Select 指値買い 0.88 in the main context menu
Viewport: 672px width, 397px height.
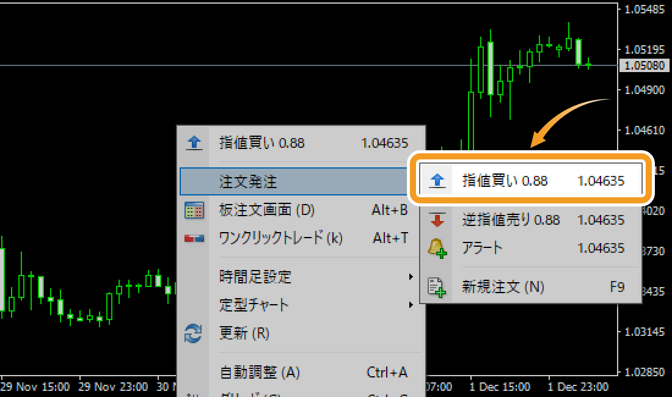301,143
